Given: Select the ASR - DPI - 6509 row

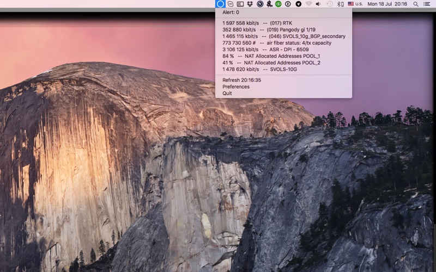Looking at the screenshot, I should [x=283, y=50].
